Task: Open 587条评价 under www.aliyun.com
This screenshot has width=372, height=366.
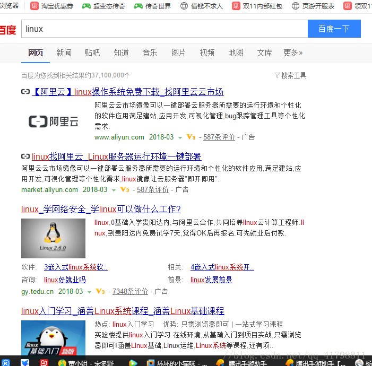Action: [x=219, y=137]
